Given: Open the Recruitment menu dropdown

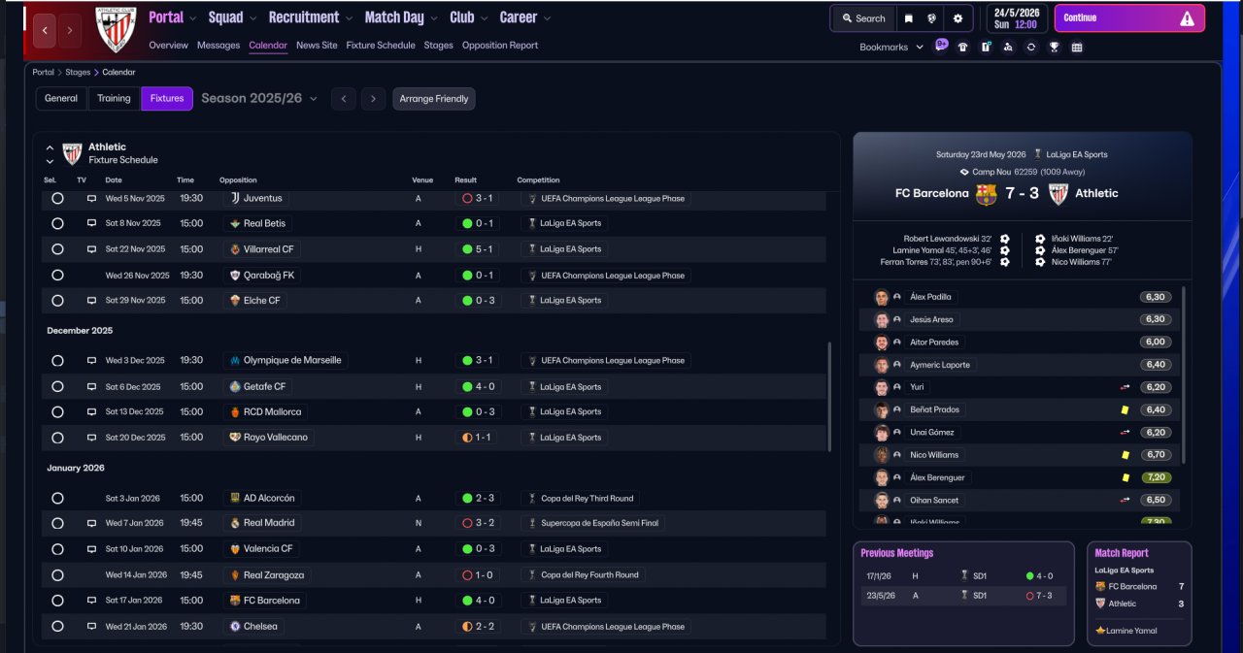Looking at the screenshot, I should coord(311,17).
